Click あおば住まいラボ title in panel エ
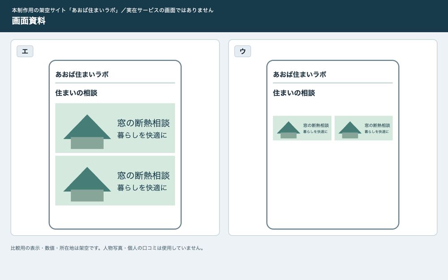 (82, 74)
